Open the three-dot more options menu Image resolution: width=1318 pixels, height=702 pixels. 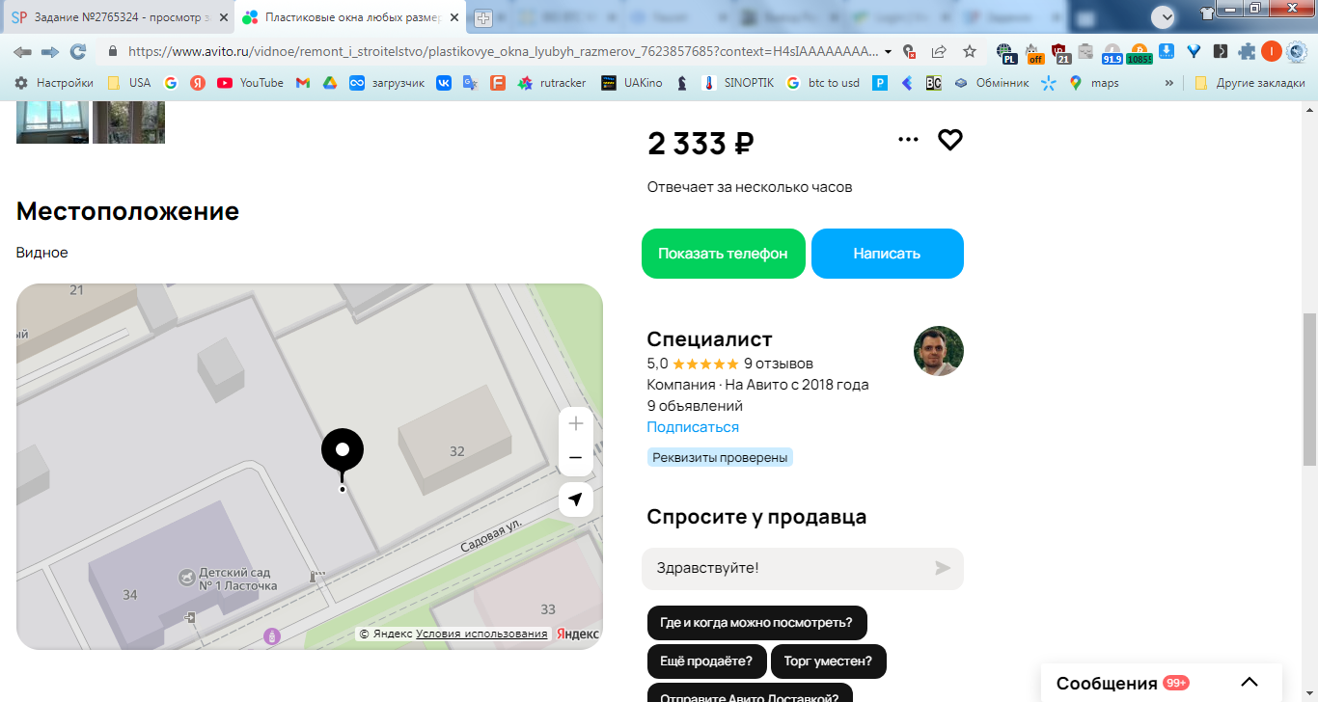click(x=908, y=140)
